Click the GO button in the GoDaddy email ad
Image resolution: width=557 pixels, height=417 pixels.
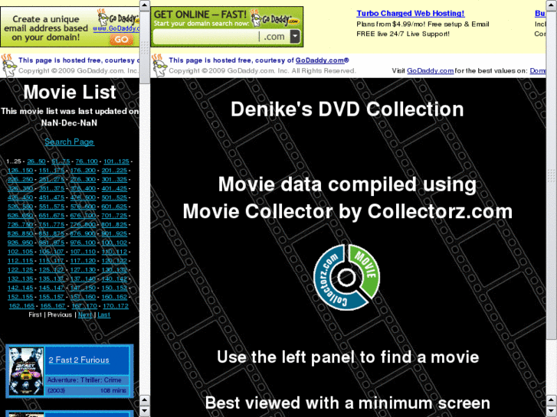coord(121,39)
